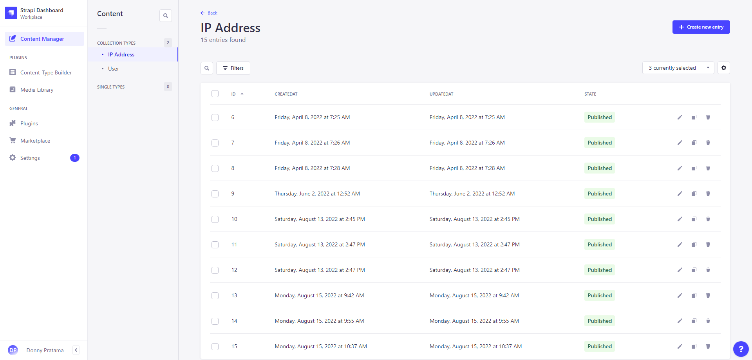Select the User collection type
This screenshot has width=752, height=360.
(x=114, y=69)
